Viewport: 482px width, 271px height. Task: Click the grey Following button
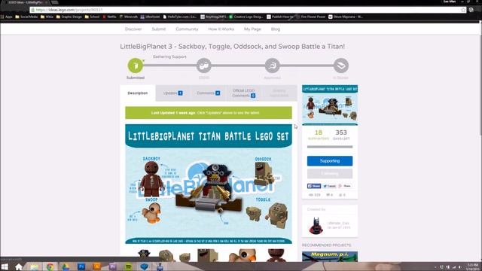coord(330,174)
